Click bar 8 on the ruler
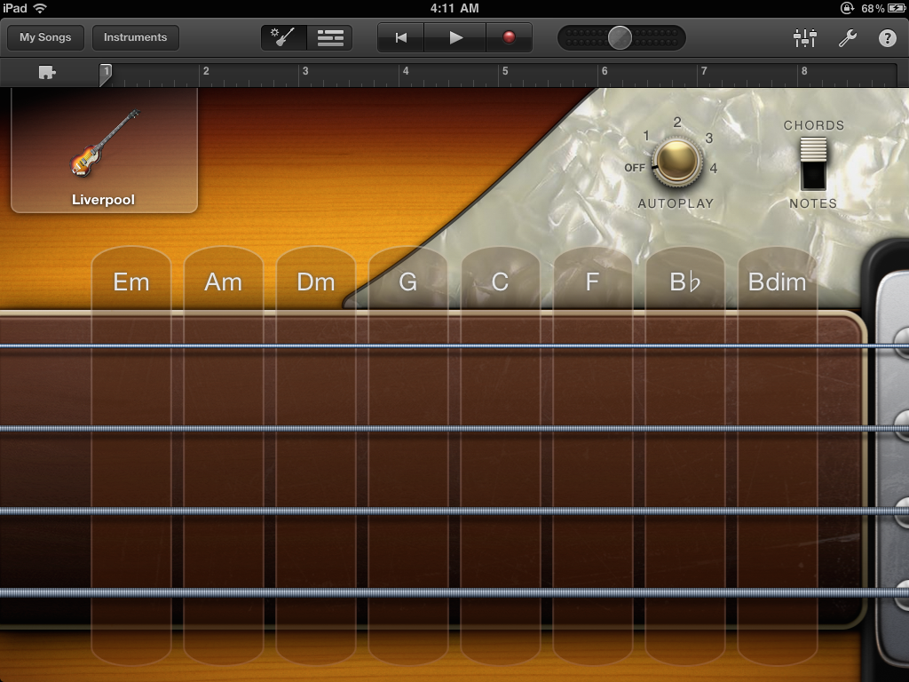 tap(804, 71)
